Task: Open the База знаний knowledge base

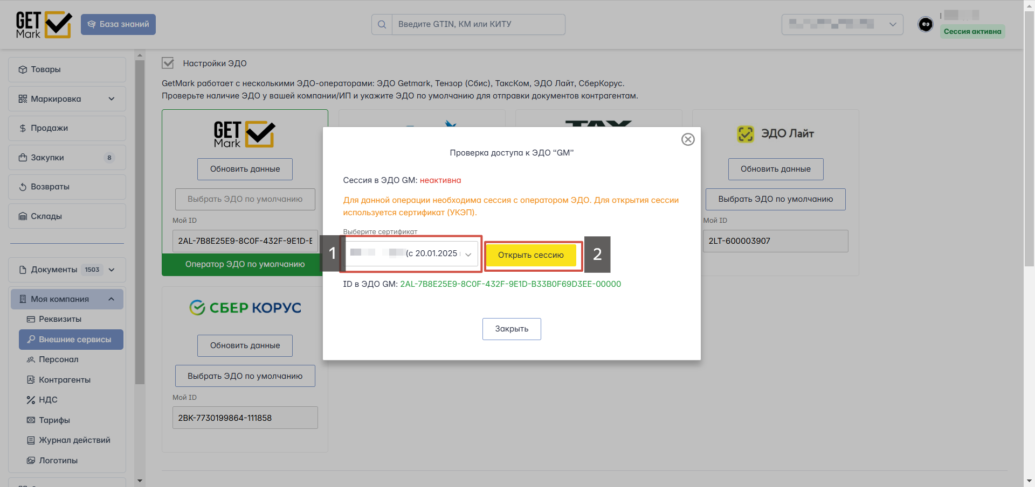Action: point(118,24)
